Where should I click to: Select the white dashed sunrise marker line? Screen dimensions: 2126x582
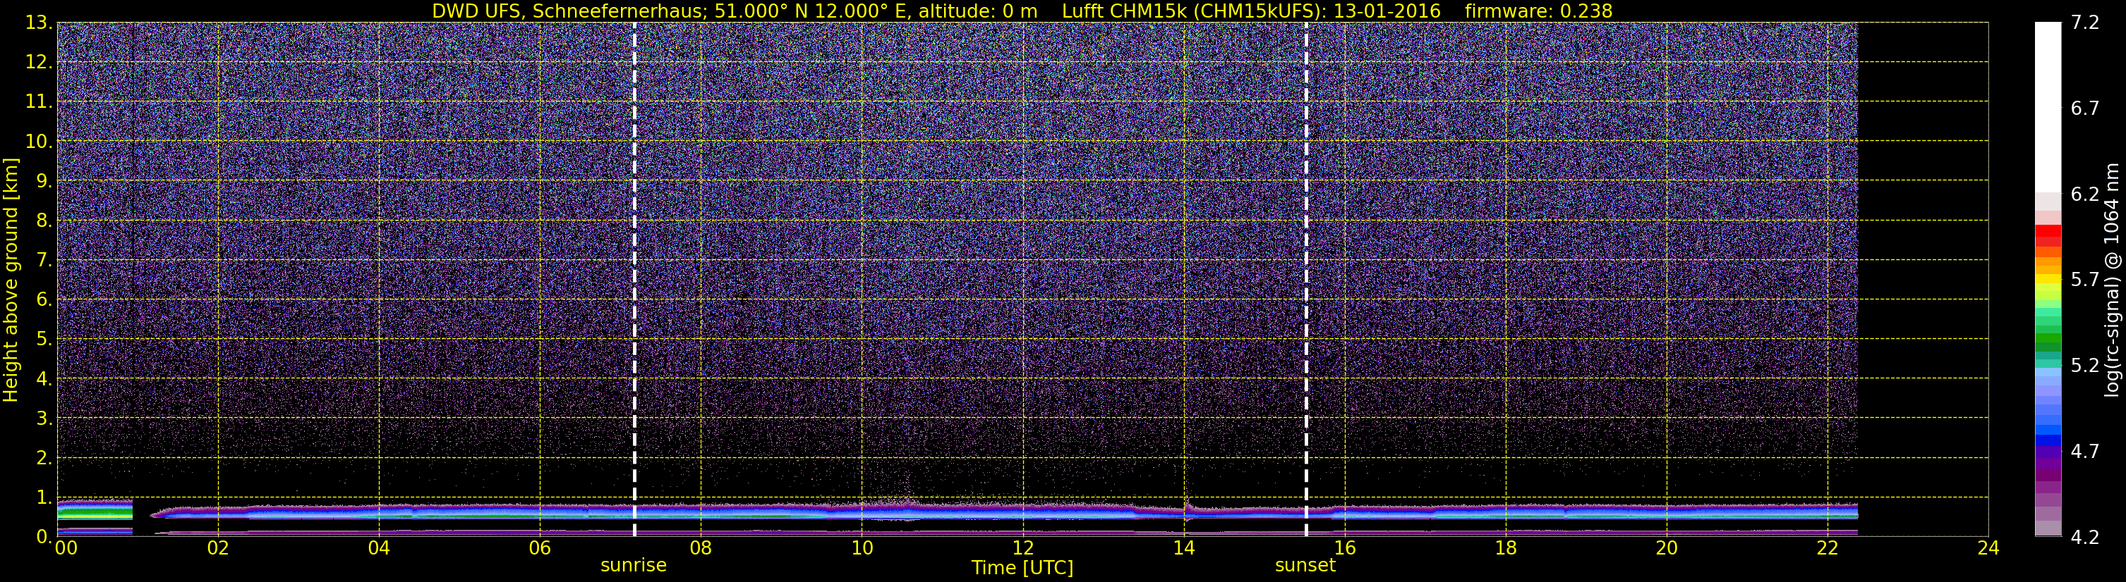click(634, 280)
